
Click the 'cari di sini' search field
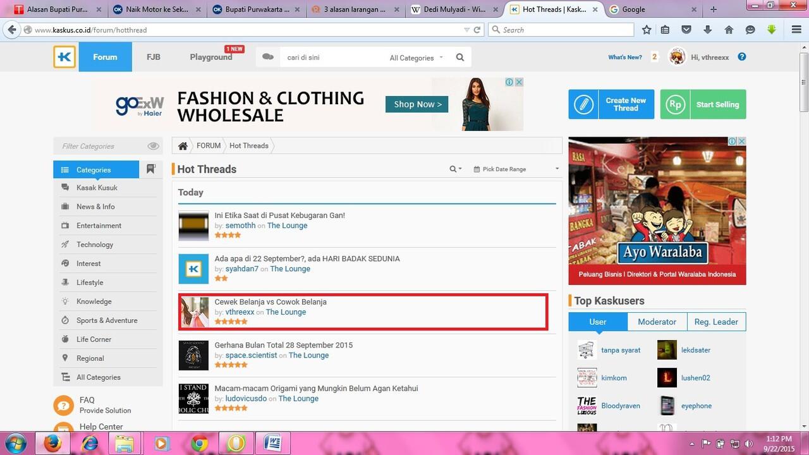pyautogui.click(x=332, y=58)
